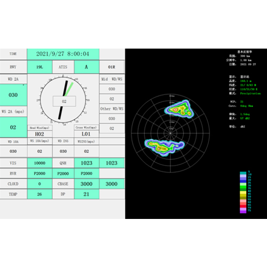Select the first RVR P2000 cell

click(40, 174)
